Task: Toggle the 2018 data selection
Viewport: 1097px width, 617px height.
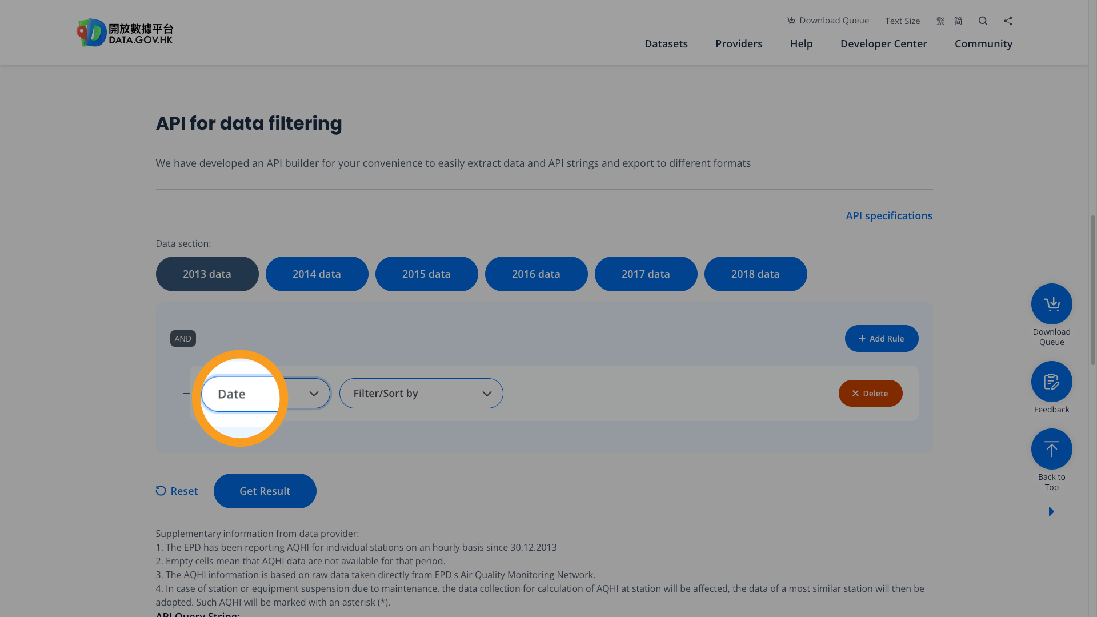Action: click(x=755, y=274)
